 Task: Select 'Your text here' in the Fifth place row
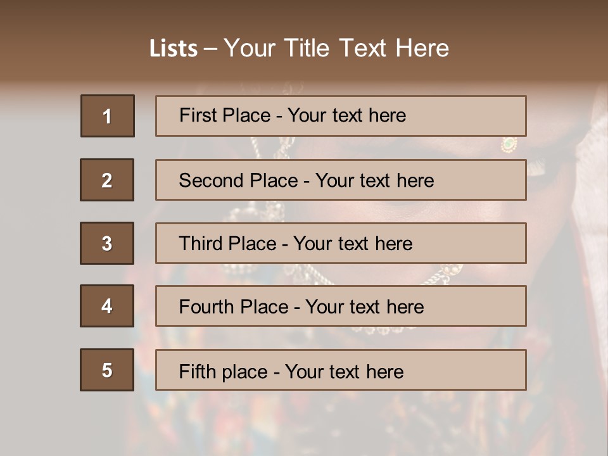(344, 371)
